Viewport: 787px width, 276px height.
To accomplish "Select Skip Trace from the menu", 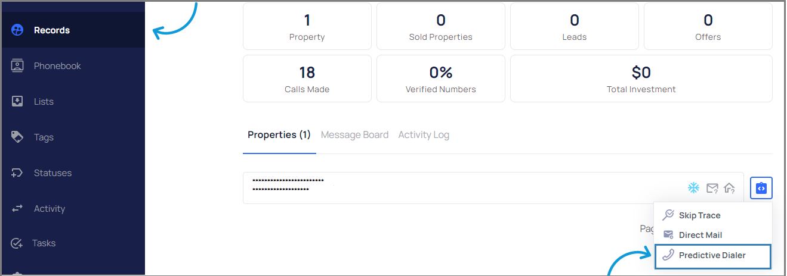I will pos(699,215).
